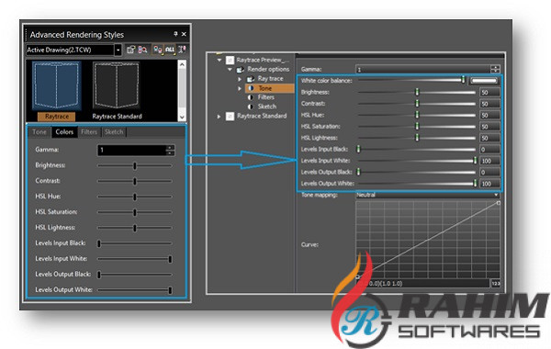Viewport: 551px width, 349px height.
Task: Click the page icon of Raytrace Preview node
Action: [230, 60]
